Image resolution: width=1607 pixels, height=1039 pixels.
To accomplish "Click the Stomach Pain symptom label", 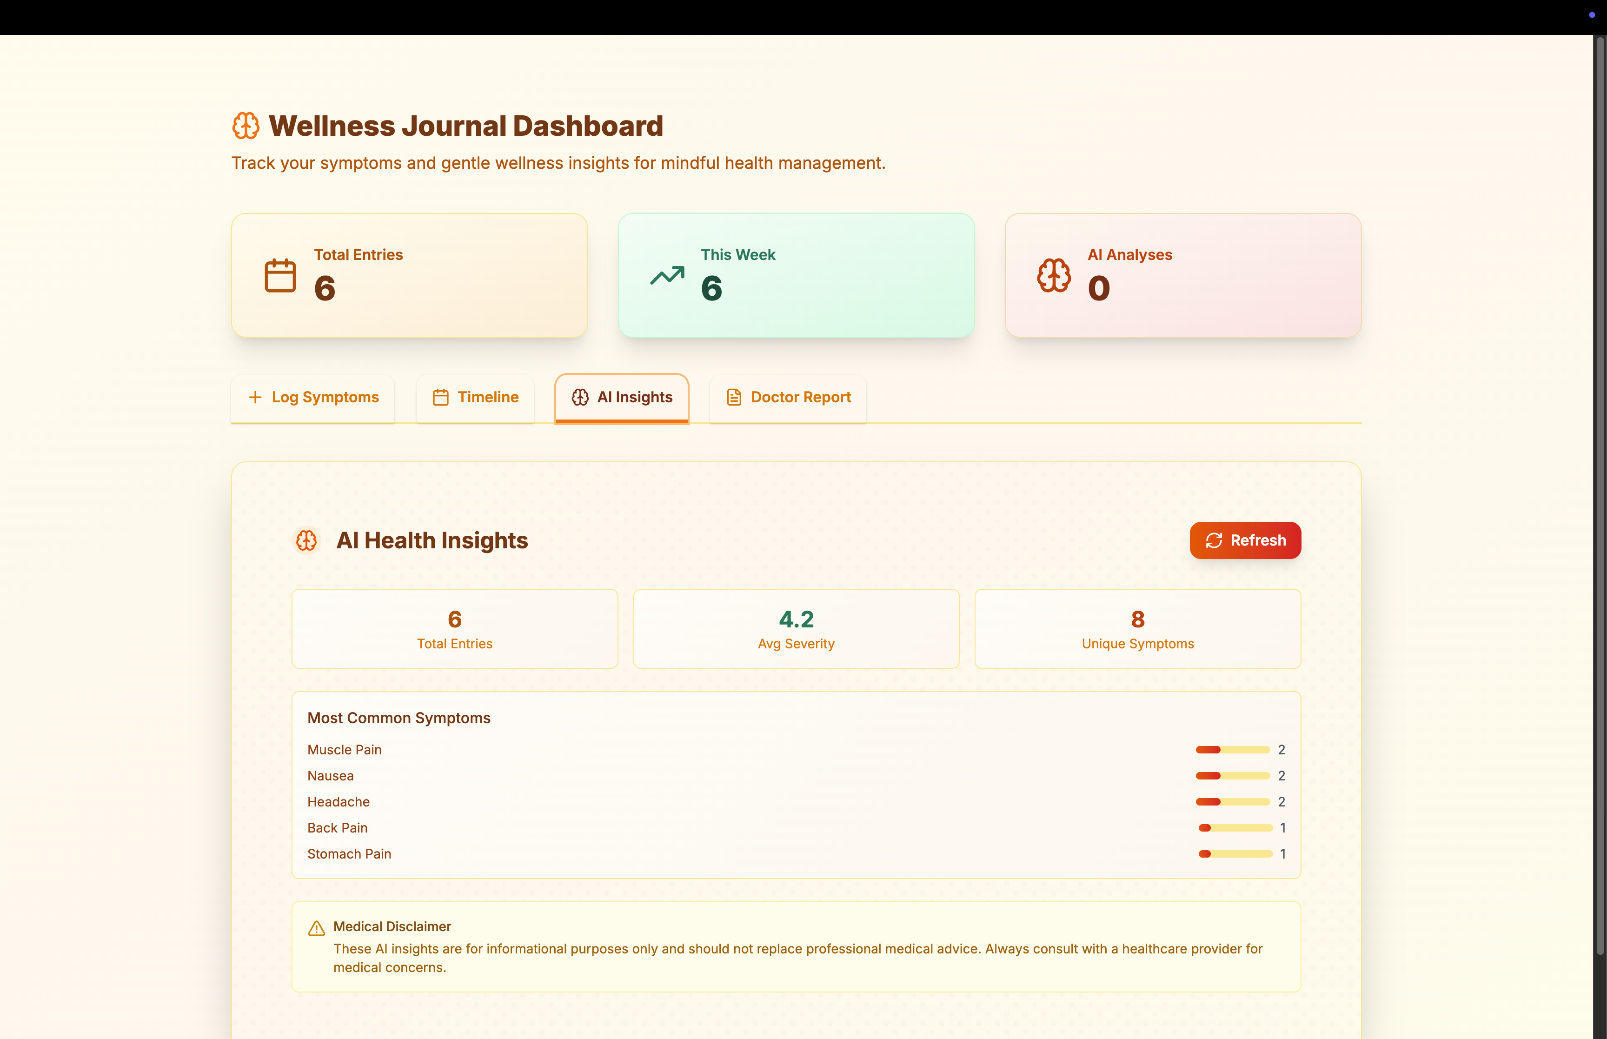I will click(x=349, y=854).
